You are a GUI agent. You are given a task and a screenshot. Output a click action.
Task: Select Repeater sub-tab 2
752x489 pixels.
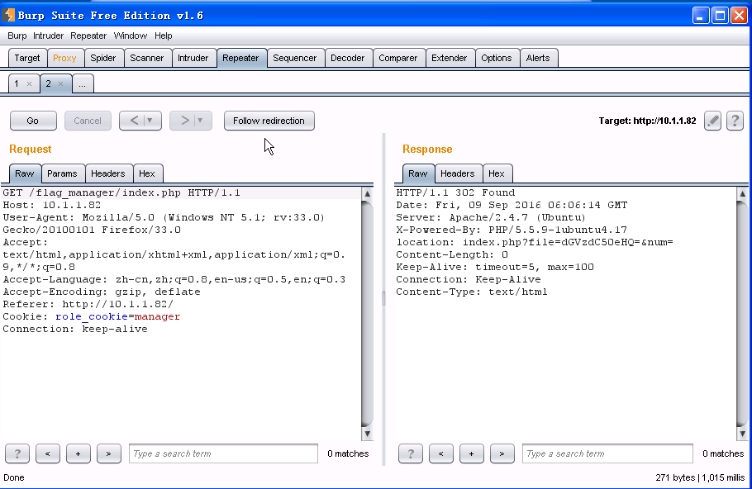pyautogui.click(x=49, y=84)
